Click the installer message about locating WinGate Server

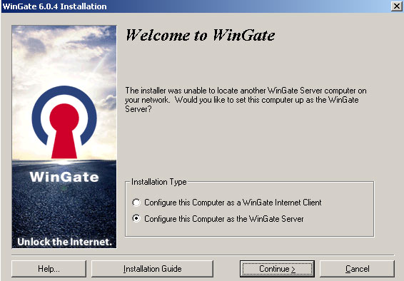coord(246,100)
